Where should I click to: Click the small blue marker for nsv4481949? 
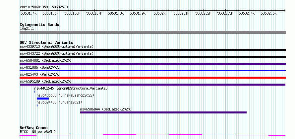tap(35, 92)
